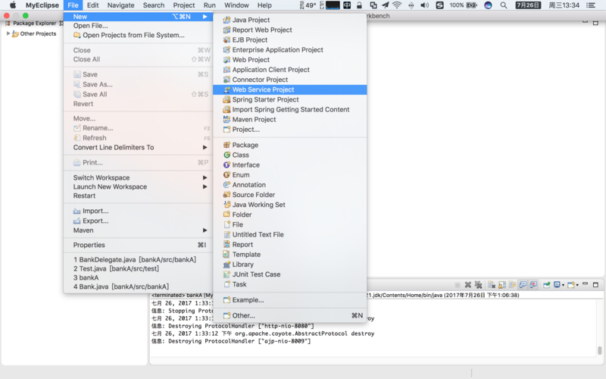Screen dimensions: 606x379
Task: Reopen recent file 4 Bank.java
Action: (138, 287)
